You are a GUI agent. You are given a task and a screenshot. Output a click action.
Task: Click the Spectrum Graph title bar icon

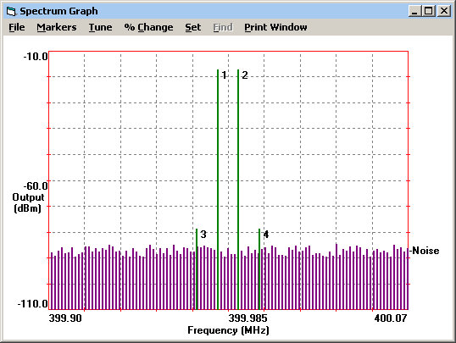pyautogui.click(x=11, y=11)
